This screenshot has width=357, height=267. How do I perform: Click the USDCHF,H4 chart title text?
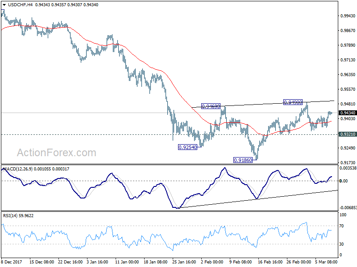coord(20,4)
